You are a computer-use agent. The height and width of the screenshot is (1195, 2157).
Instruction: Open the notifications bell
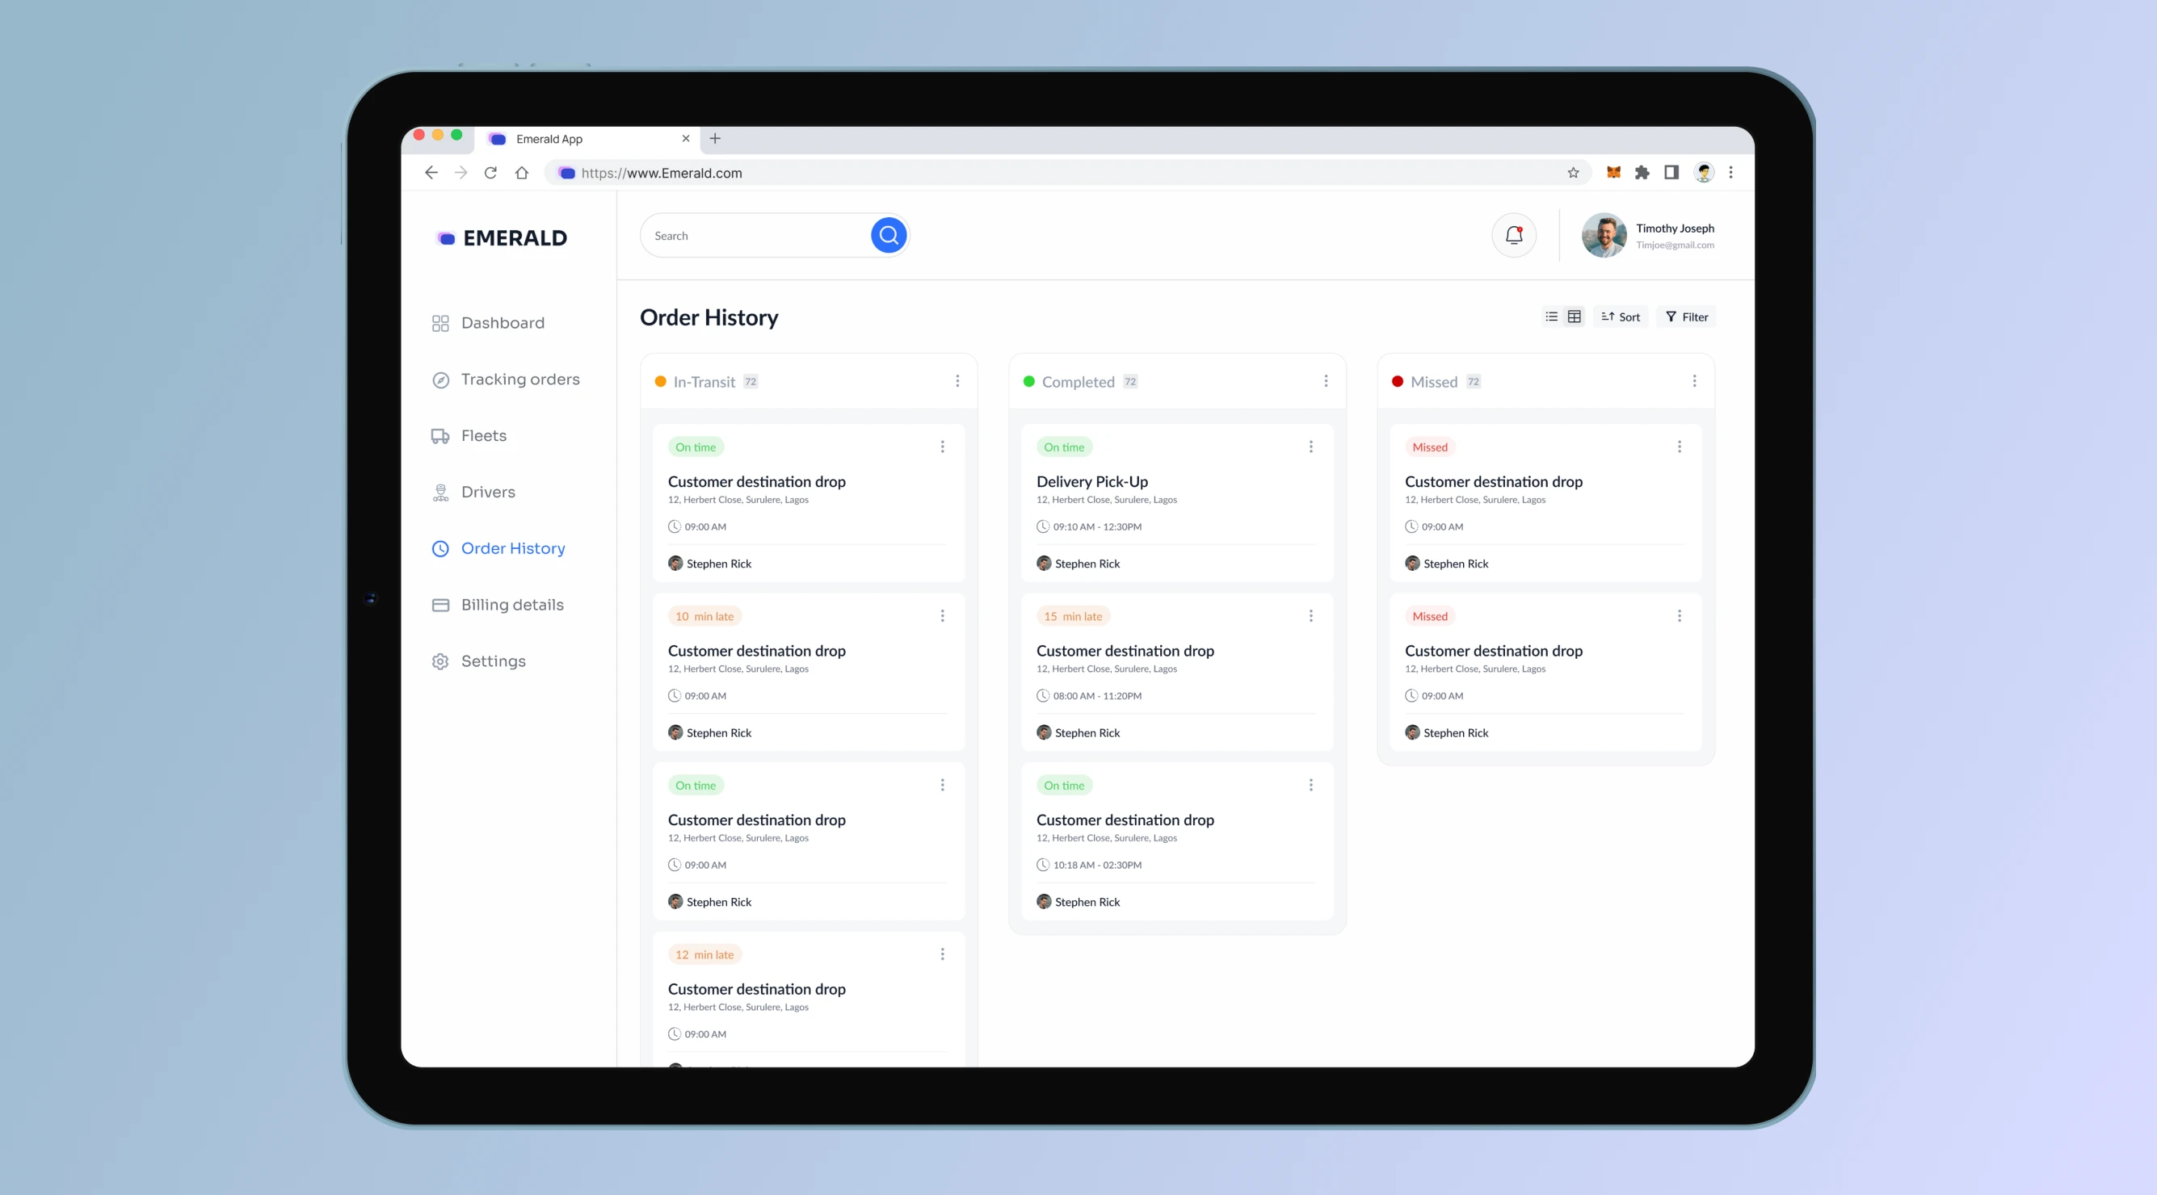pyautogui.click(x=1513, y=235)
